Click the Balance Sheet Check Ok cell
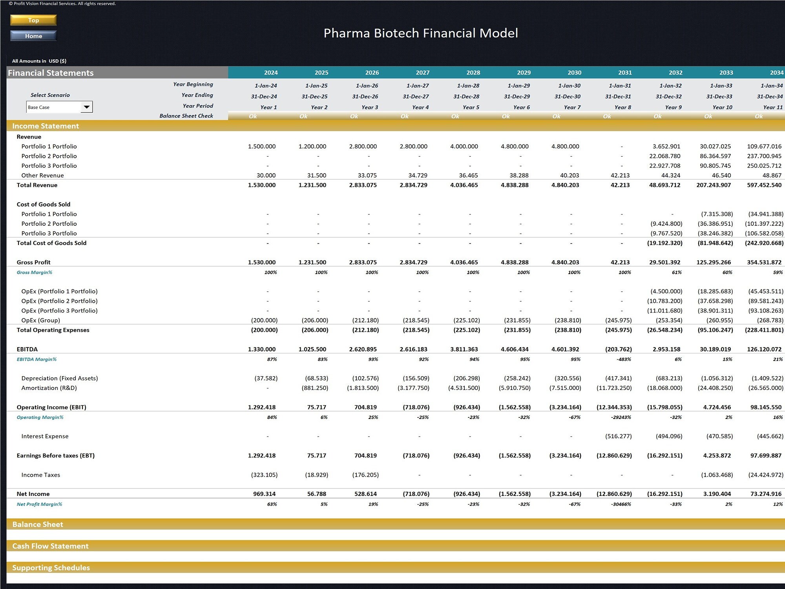Image resolution: width=785 pixels, height=589 pixels. tap(253, 116)
